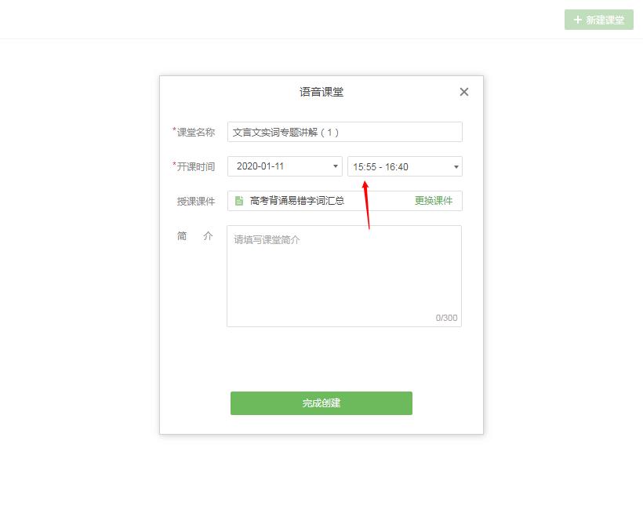Click the 语音课堂 dialog title

pyautogui.click(x=321, y=92)
